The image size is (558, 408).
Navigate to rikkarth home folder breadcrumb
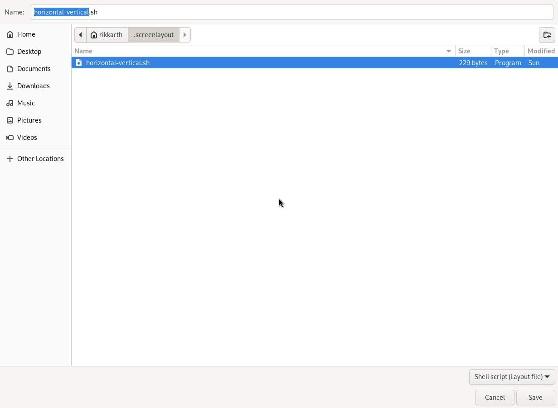(x=107, y=35)
